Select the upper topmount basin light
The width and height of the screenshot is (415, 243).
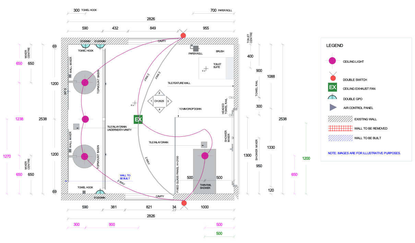[x=85, y=82]
